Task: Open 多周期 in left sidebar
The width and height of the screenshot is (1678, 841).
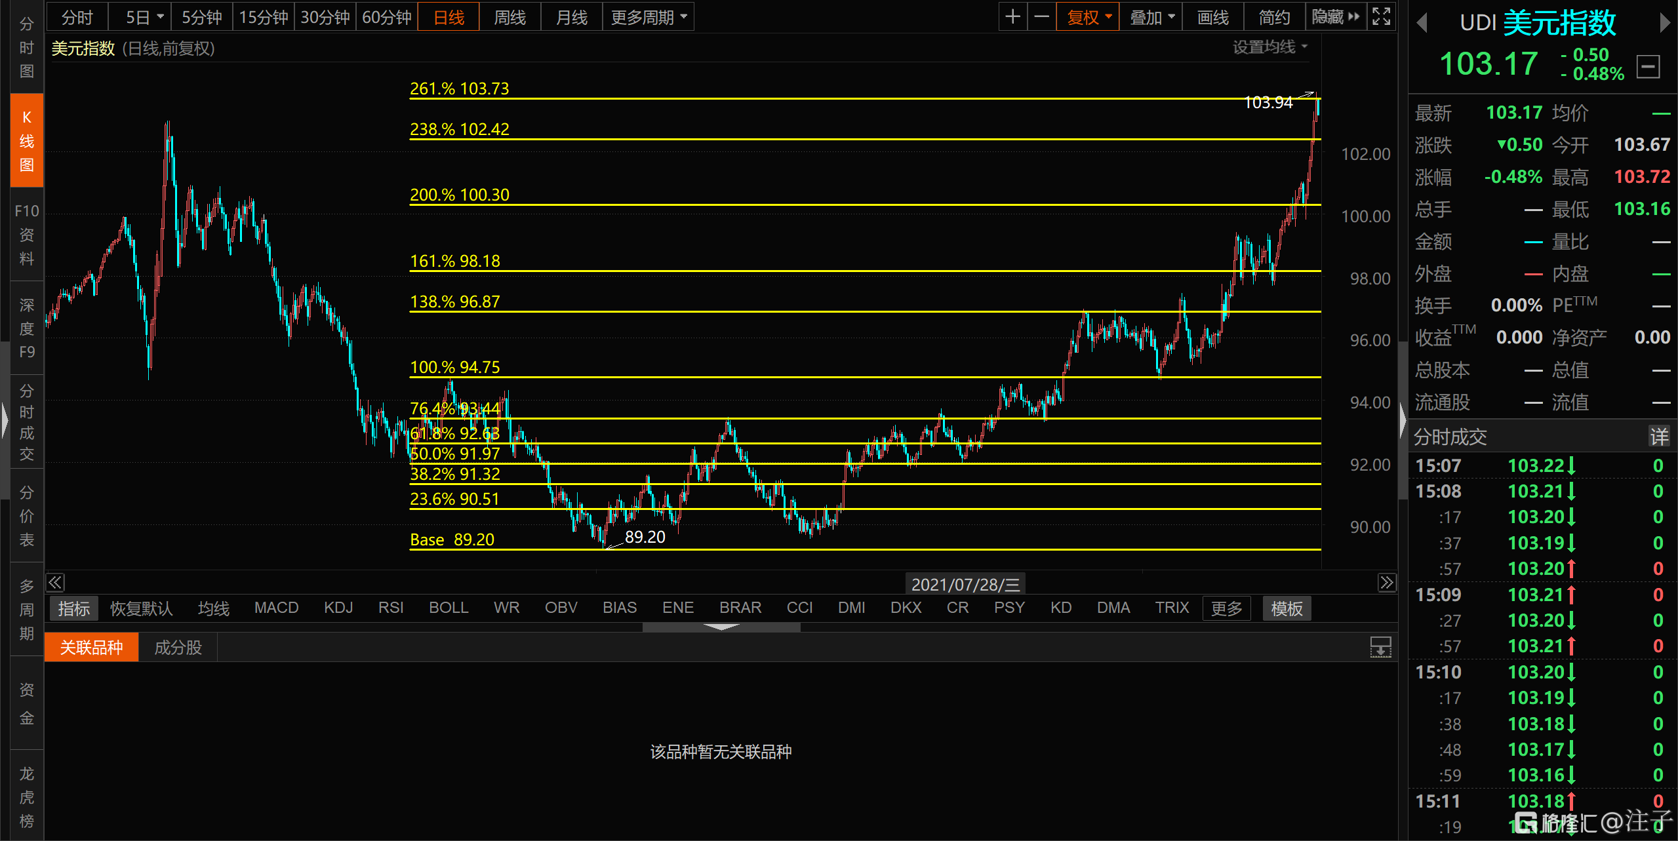Action: tap(26, 610)
